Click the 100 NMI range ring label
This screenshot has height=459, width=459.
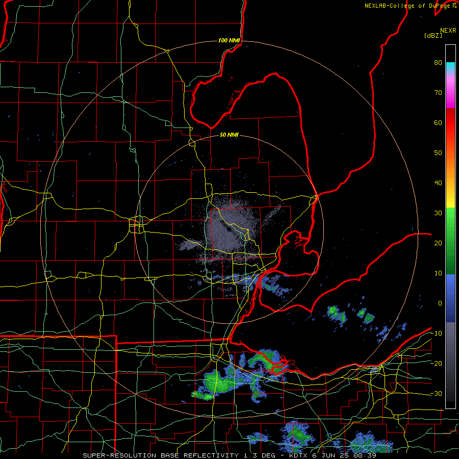pos(229,40)
